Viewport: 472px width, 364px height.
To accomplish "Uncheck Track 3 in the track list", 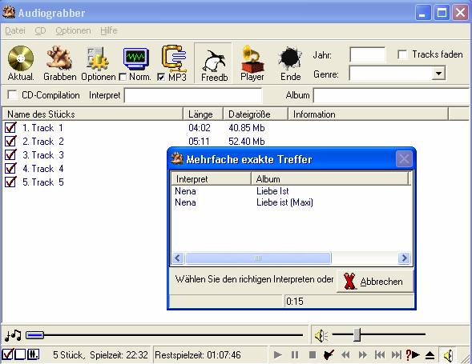I will [x=10, y=154].
